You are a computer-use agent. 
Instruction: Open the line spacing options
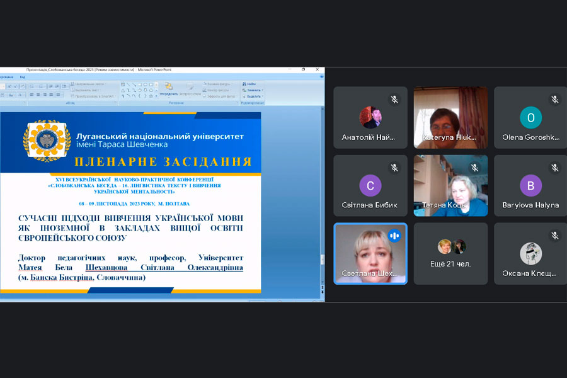pos(65,86)
